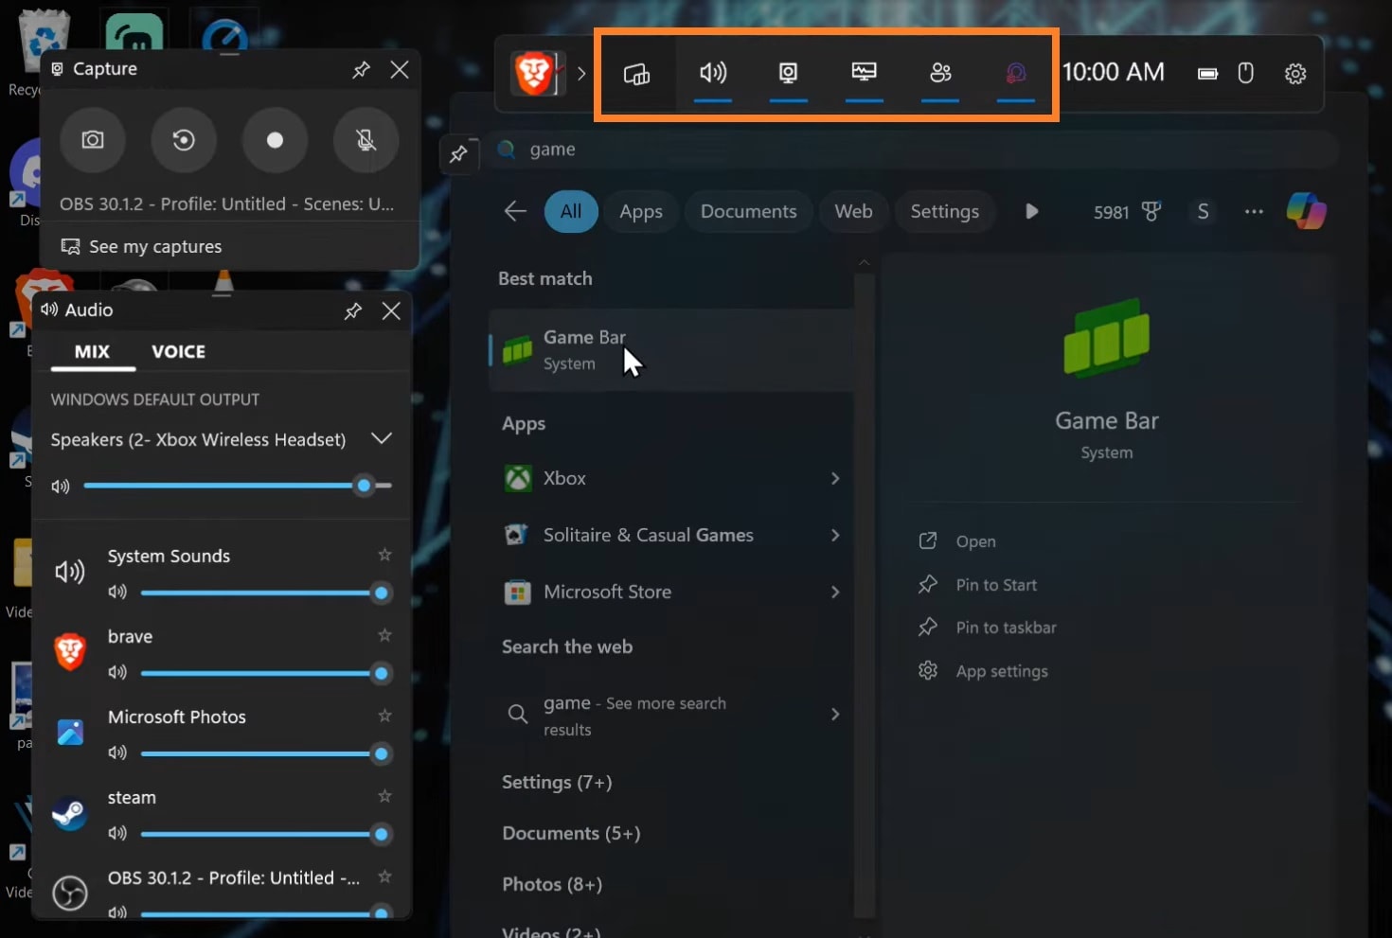Open the Xbox Social widget in the Game Bar
The width and height of the screenshot is (1392, 938).
940,73
